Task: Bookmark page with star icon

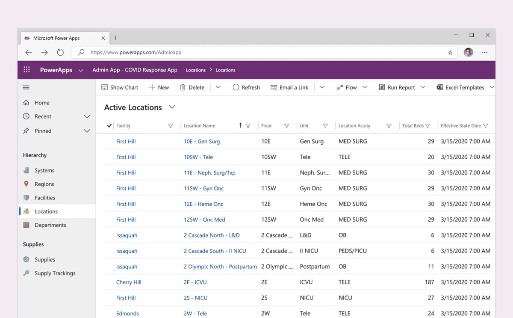Action: [450, 53]
